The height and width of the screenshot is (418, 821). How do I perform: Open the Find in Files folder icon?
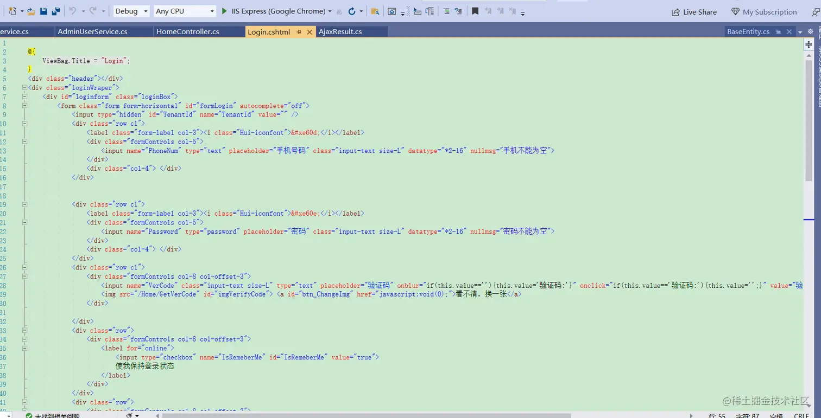click(375, 11)
